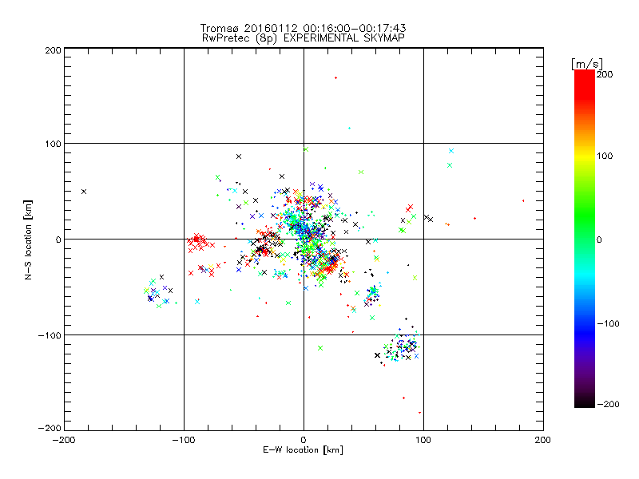Click the 'N-S location [km]' axis label

coord(28,240)
